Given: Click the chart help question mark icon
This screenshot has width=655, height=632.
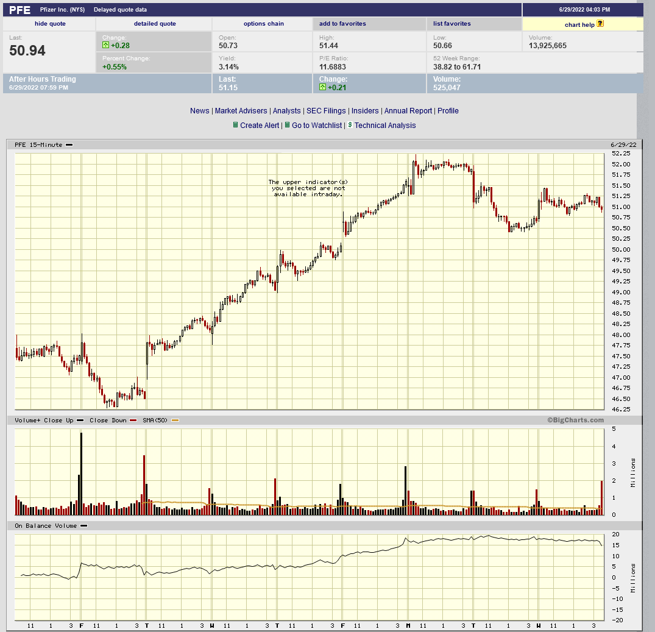Looking at the screenshot, I should click(600, 23).
